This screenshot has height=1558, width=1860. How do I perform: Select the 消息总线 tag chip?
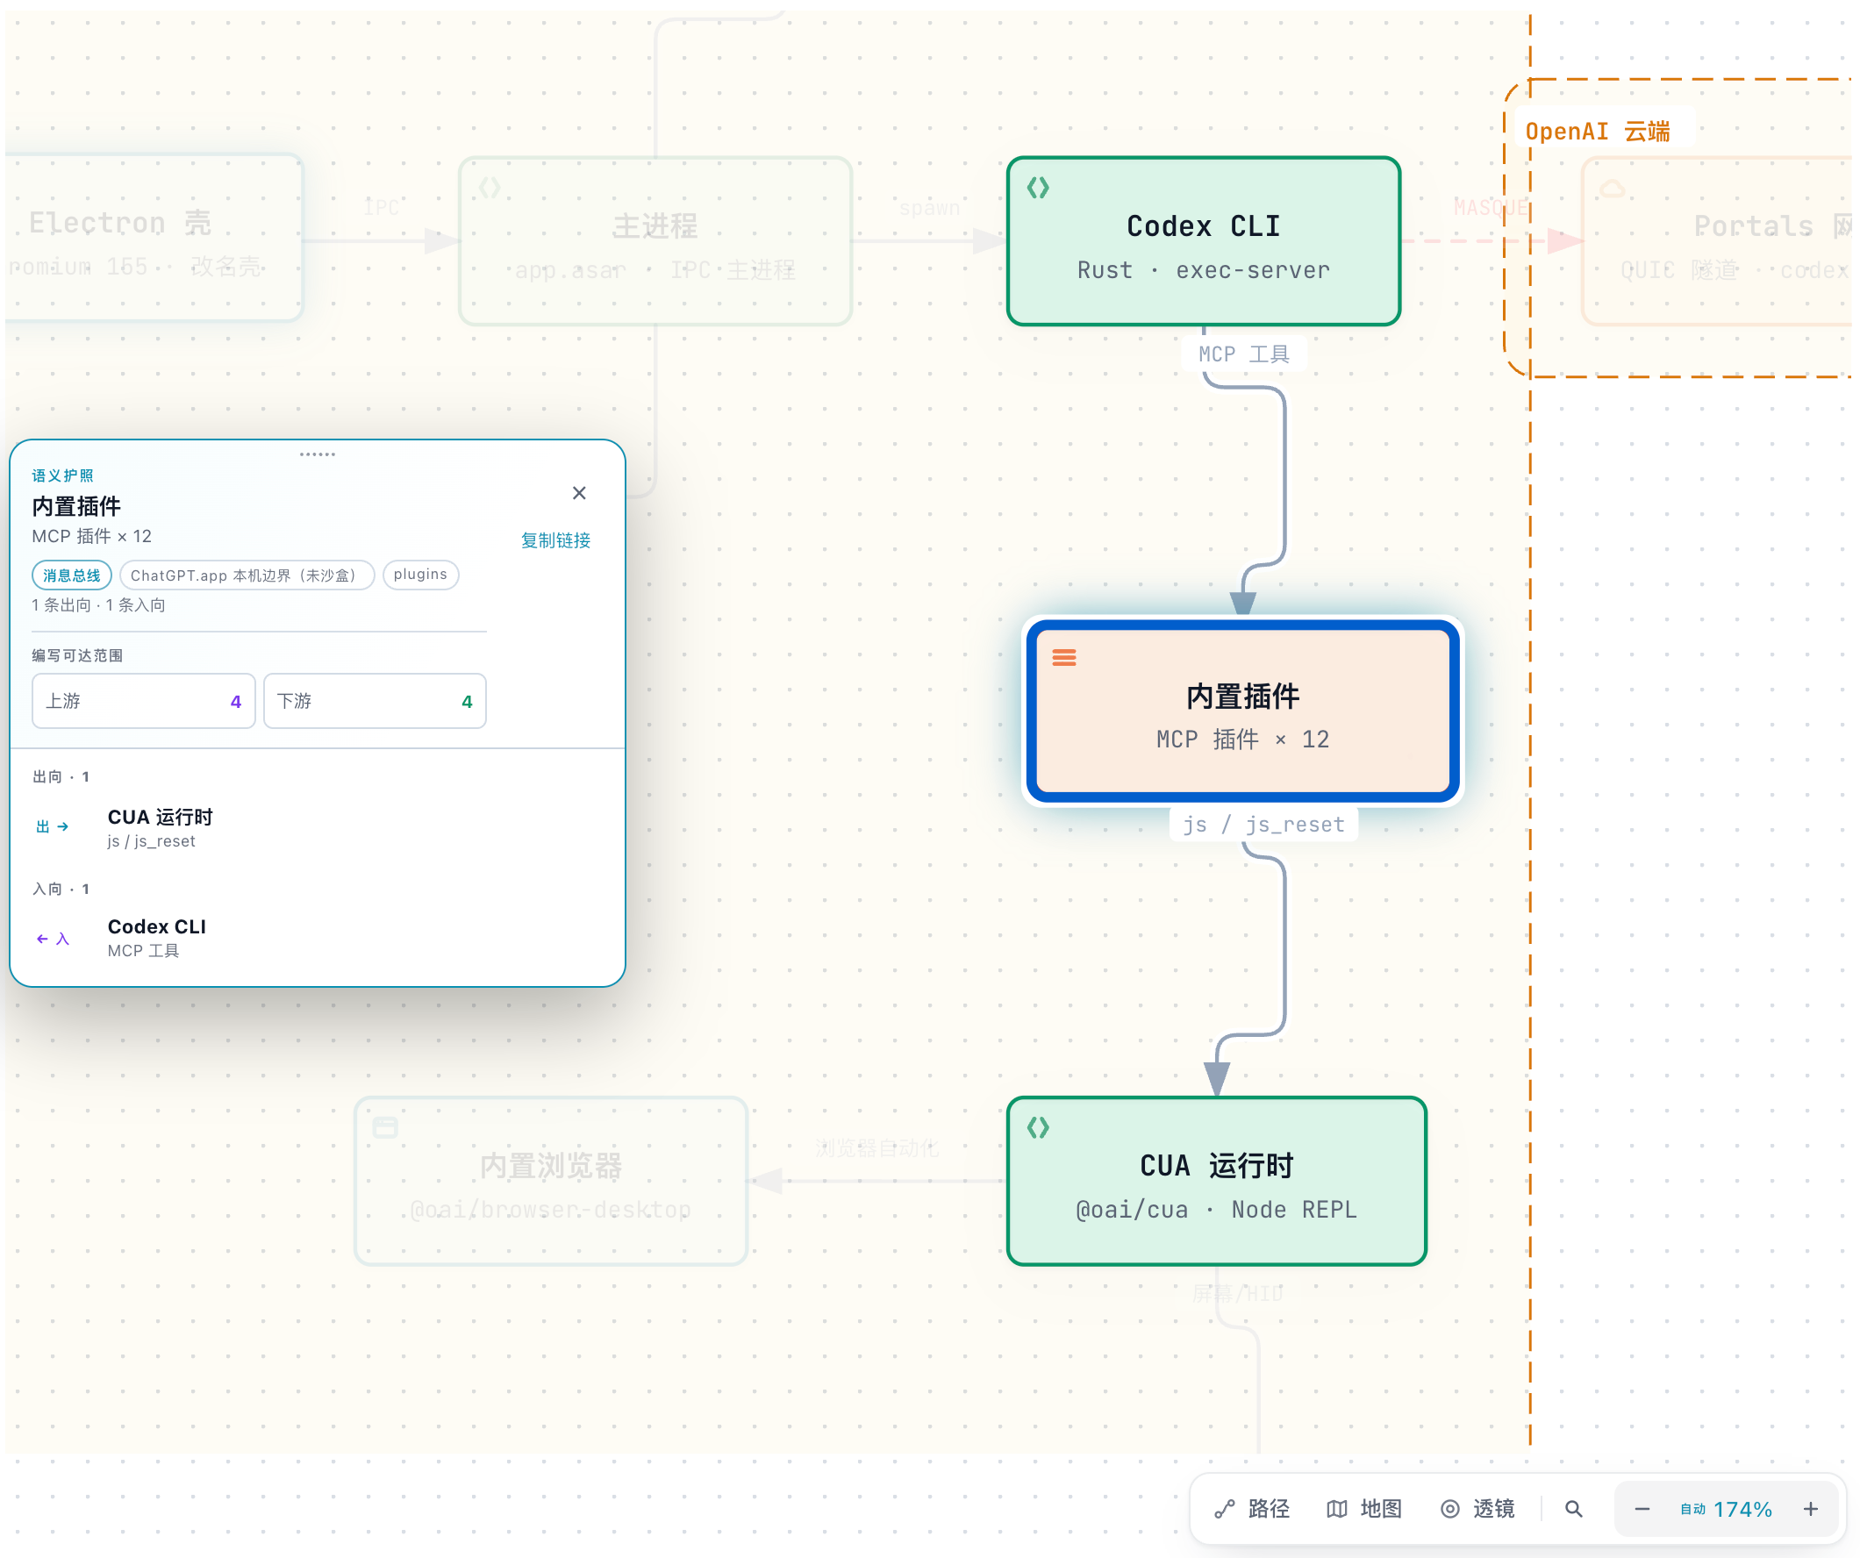tap(72, 575)
